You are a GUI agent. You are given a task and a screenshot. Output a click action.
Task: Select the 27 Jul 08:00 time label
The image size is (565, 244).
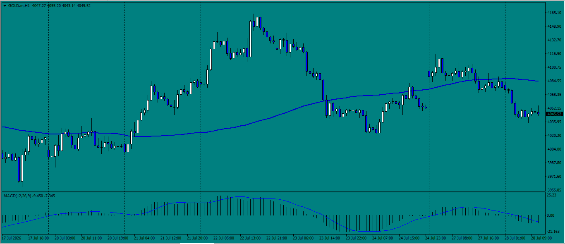click(x=462, y=238)
